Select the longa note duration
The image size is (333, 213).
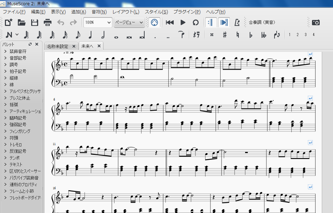tap(142, 35)
